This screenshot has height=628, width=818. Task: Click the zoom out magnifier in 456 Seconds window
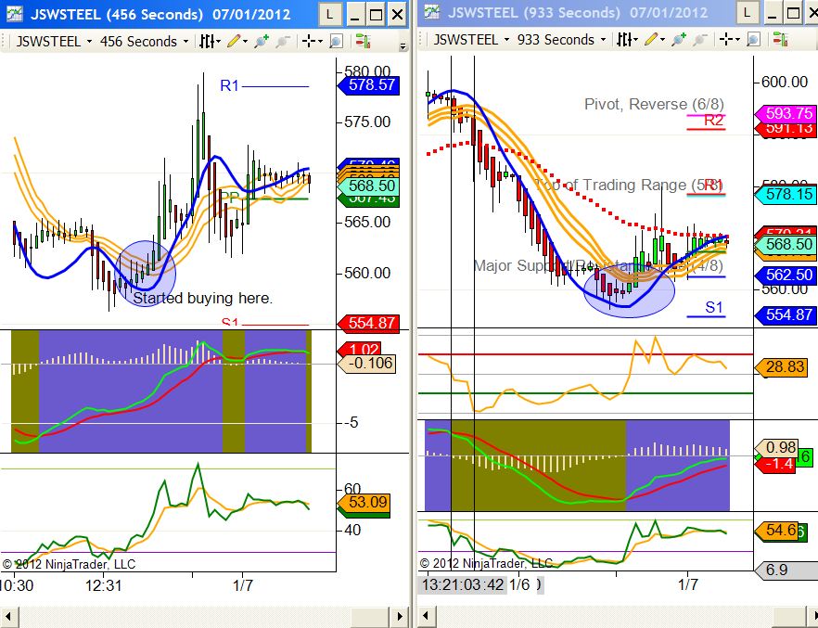[x=282, y=41]
